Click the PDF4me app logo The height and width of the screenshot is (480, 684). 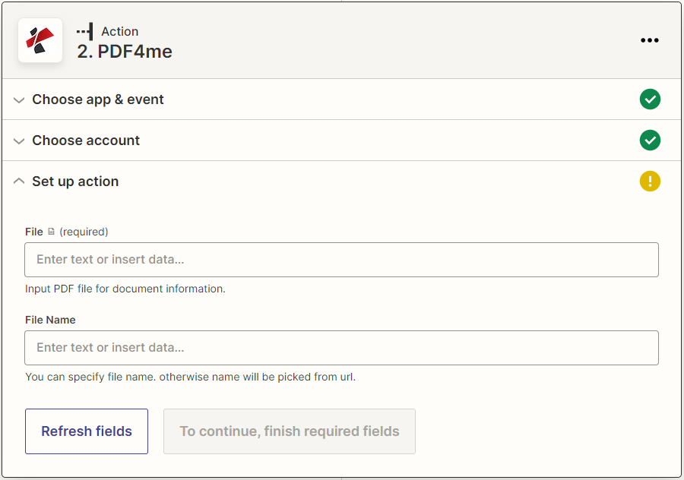point(40,40)
